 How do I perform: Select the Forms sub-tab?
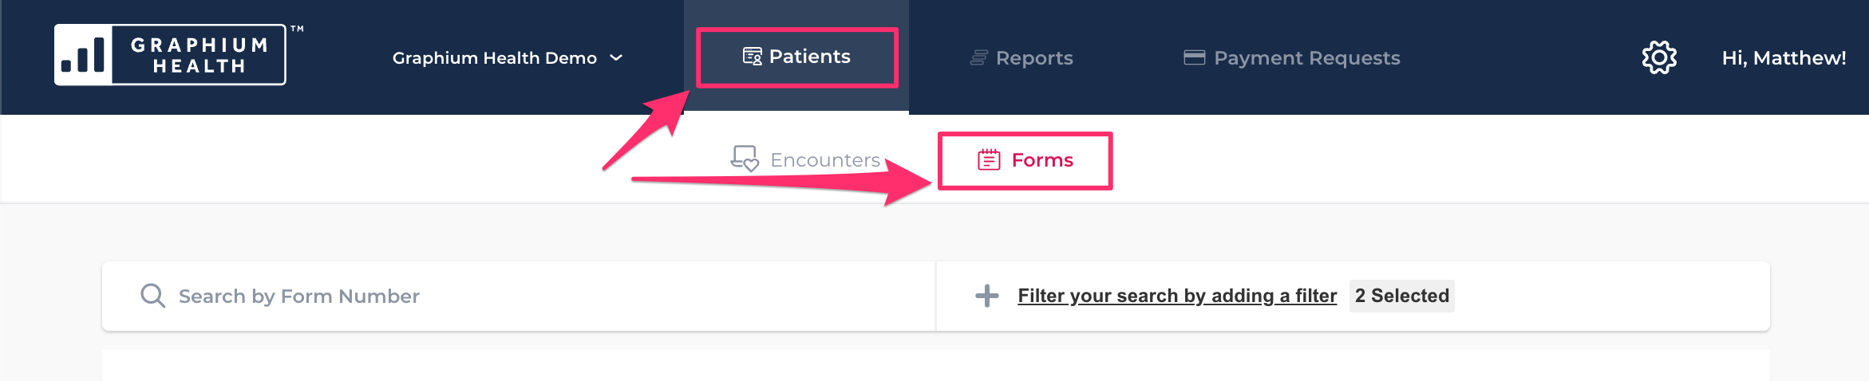(1025, 160)
